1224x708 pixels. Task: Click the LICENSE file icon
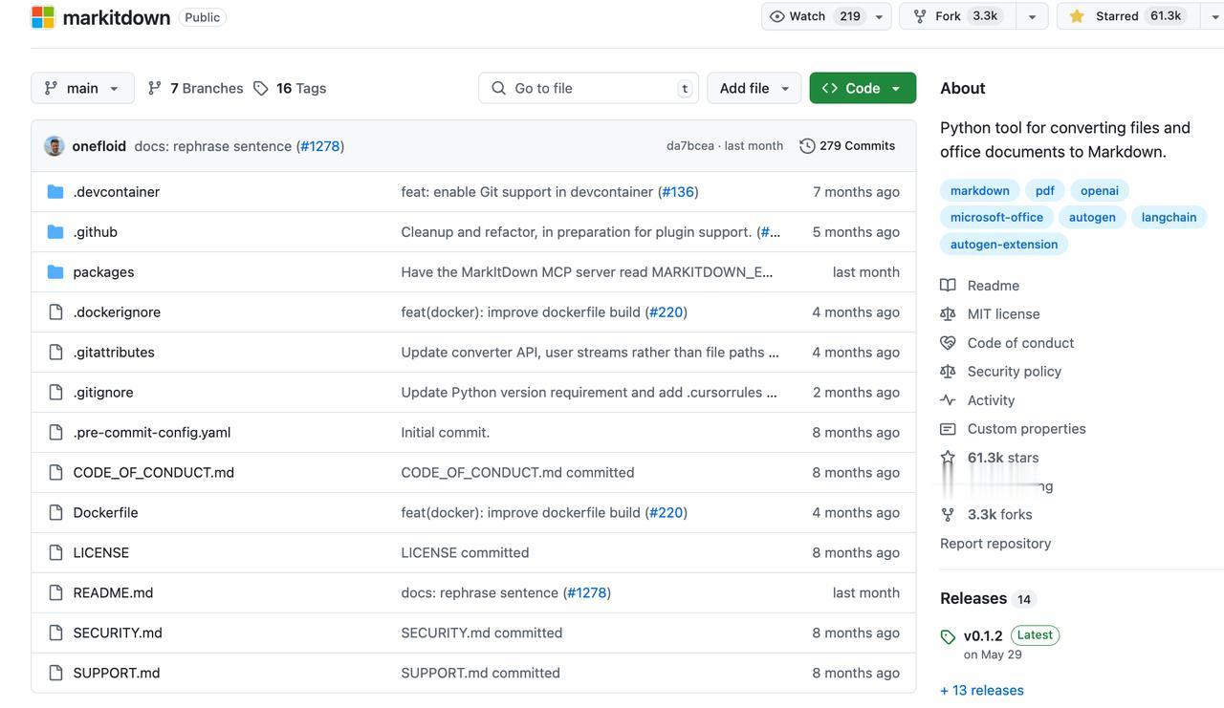pos(55,553)
